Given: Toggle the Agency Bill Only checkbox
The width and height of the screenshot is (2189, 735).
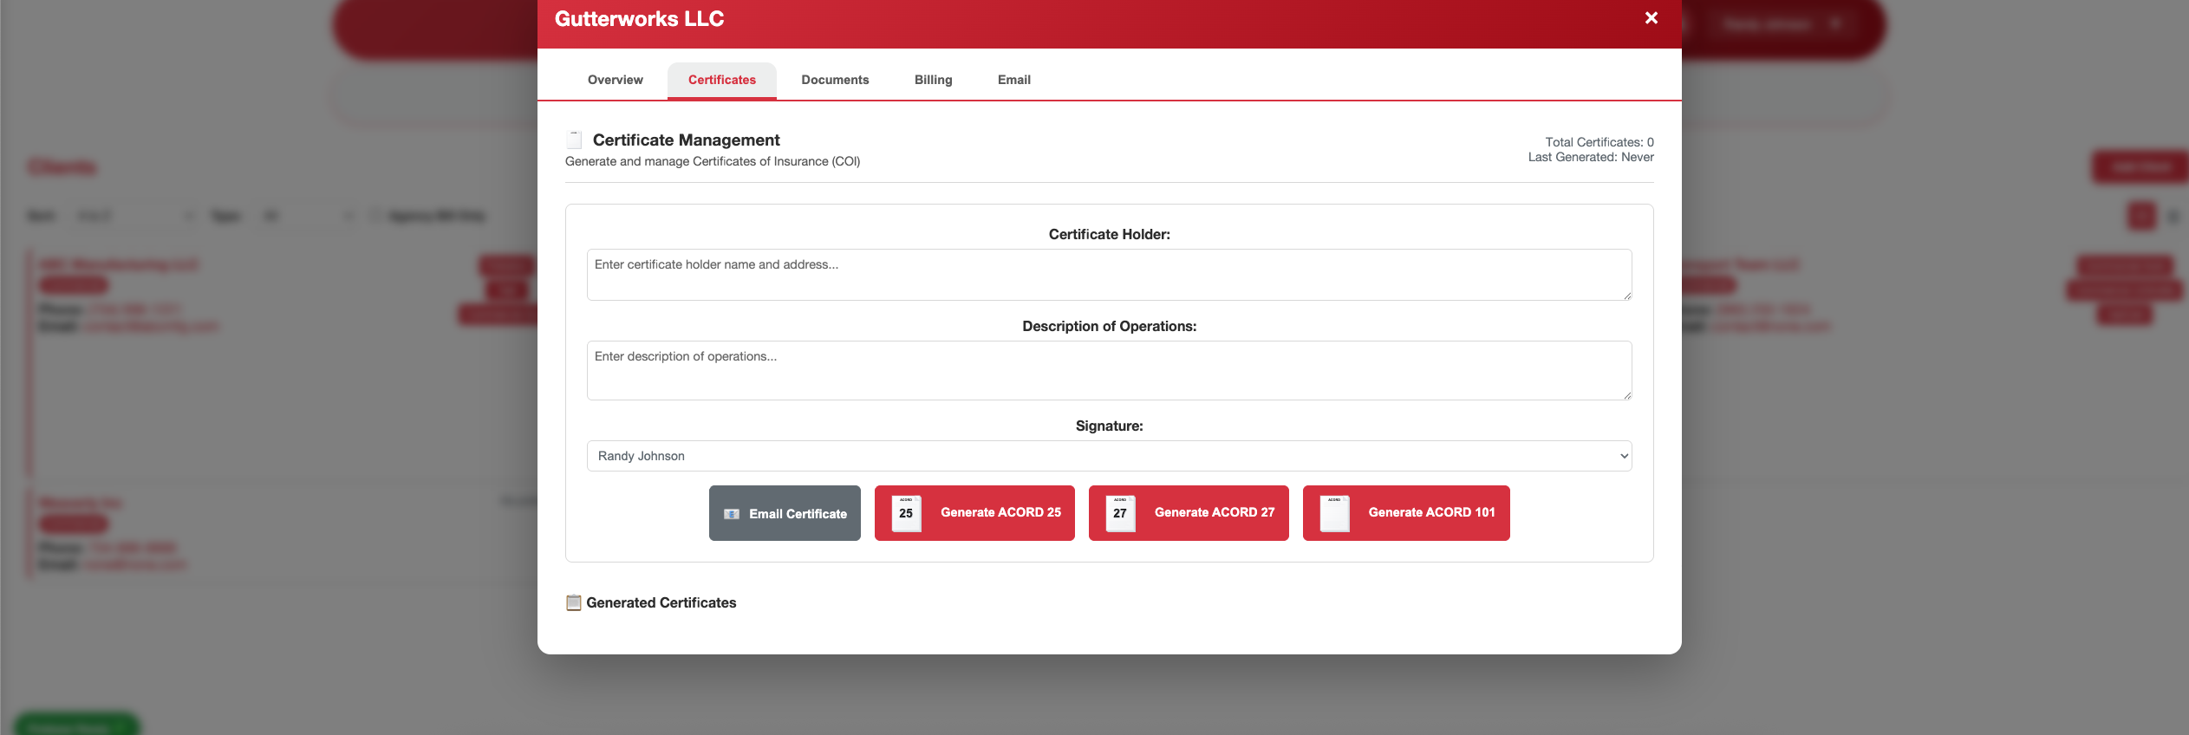Looking at the screenshot, I should (376, 216).
